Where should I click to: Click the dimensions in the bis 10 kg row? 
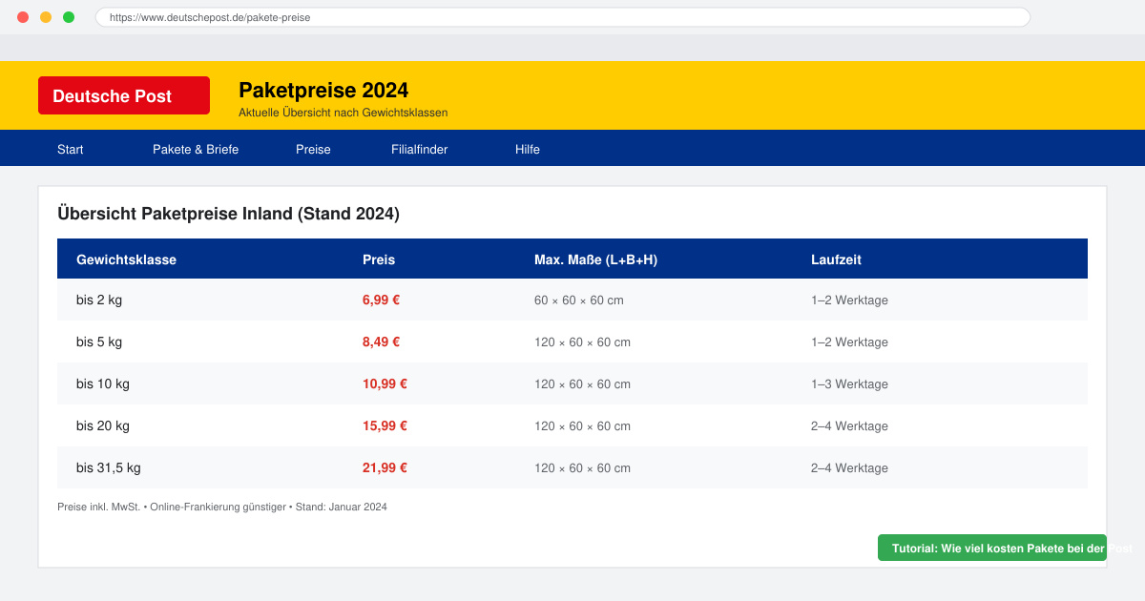pyautogui.click(x=582, y=384)
